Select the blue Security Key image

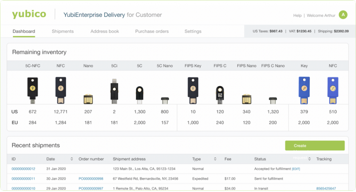point(304,91)
